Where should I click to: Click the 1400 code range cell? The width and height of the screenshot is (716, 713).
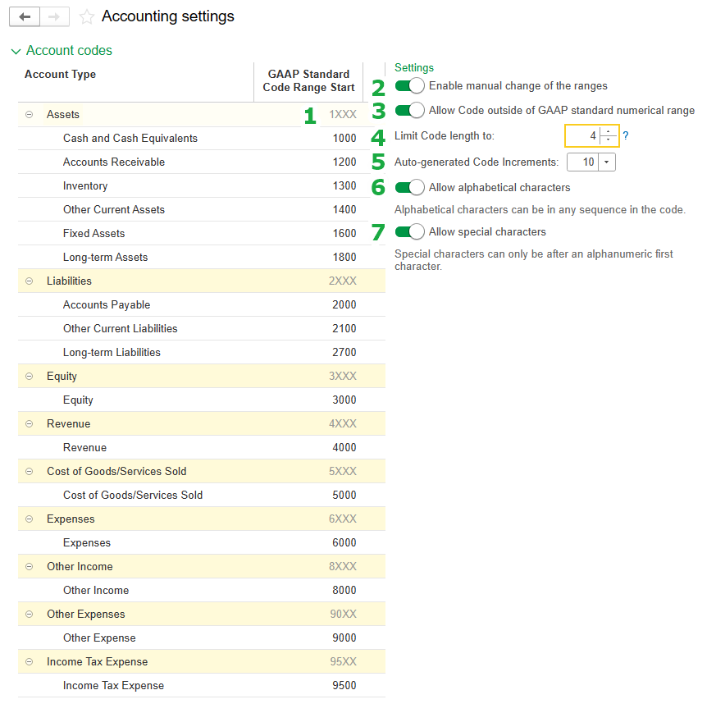(x=344, y=209)
